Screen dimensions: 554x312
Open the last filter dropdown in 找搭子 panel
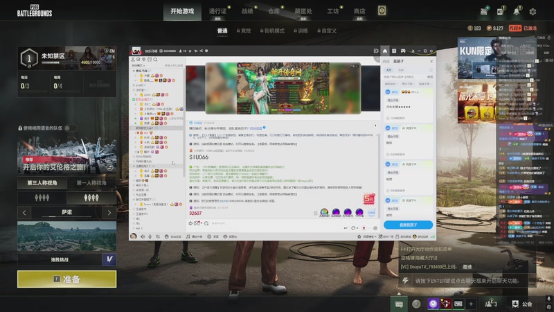click(x=425, y=84)
